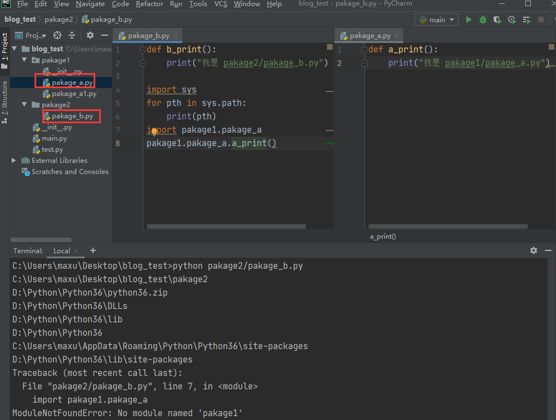The height and width of the screenshot is (420, 556).
Task: Add a new terminal session tab
Action: pos(93,250)
